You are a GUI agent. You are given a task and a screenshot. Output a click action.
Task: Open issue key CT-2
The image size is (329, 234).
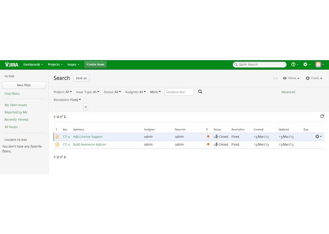coord(66,144)
